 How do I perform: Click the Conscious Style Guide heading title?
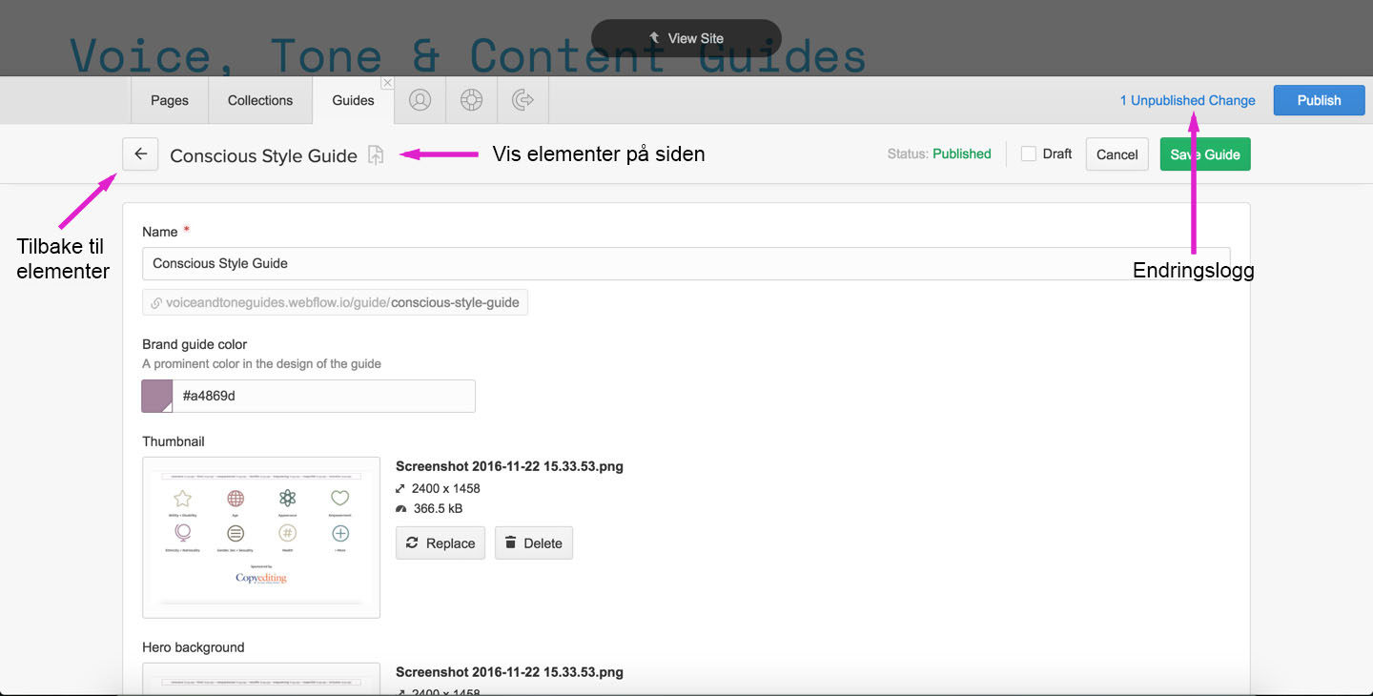263,155
